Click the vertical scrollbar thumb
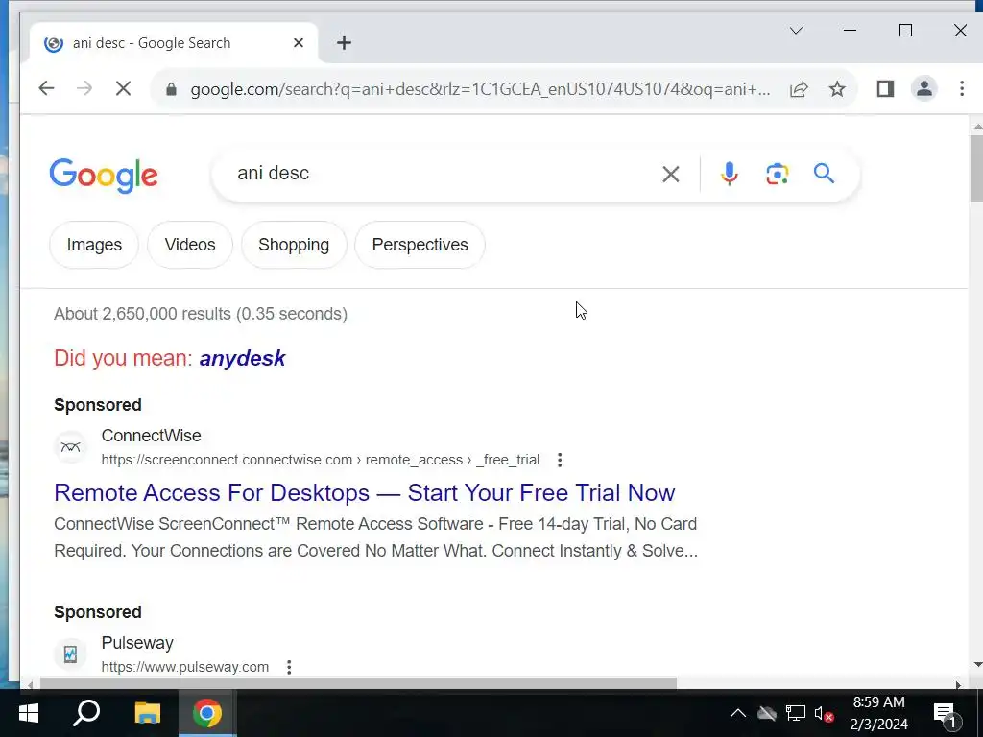 (976, 168)
